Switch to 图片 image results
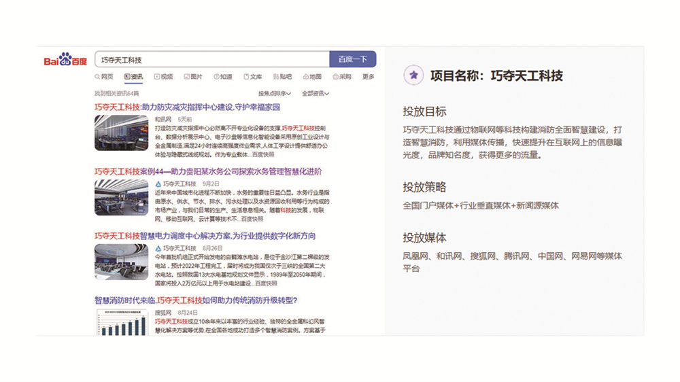 coord(192,77)
